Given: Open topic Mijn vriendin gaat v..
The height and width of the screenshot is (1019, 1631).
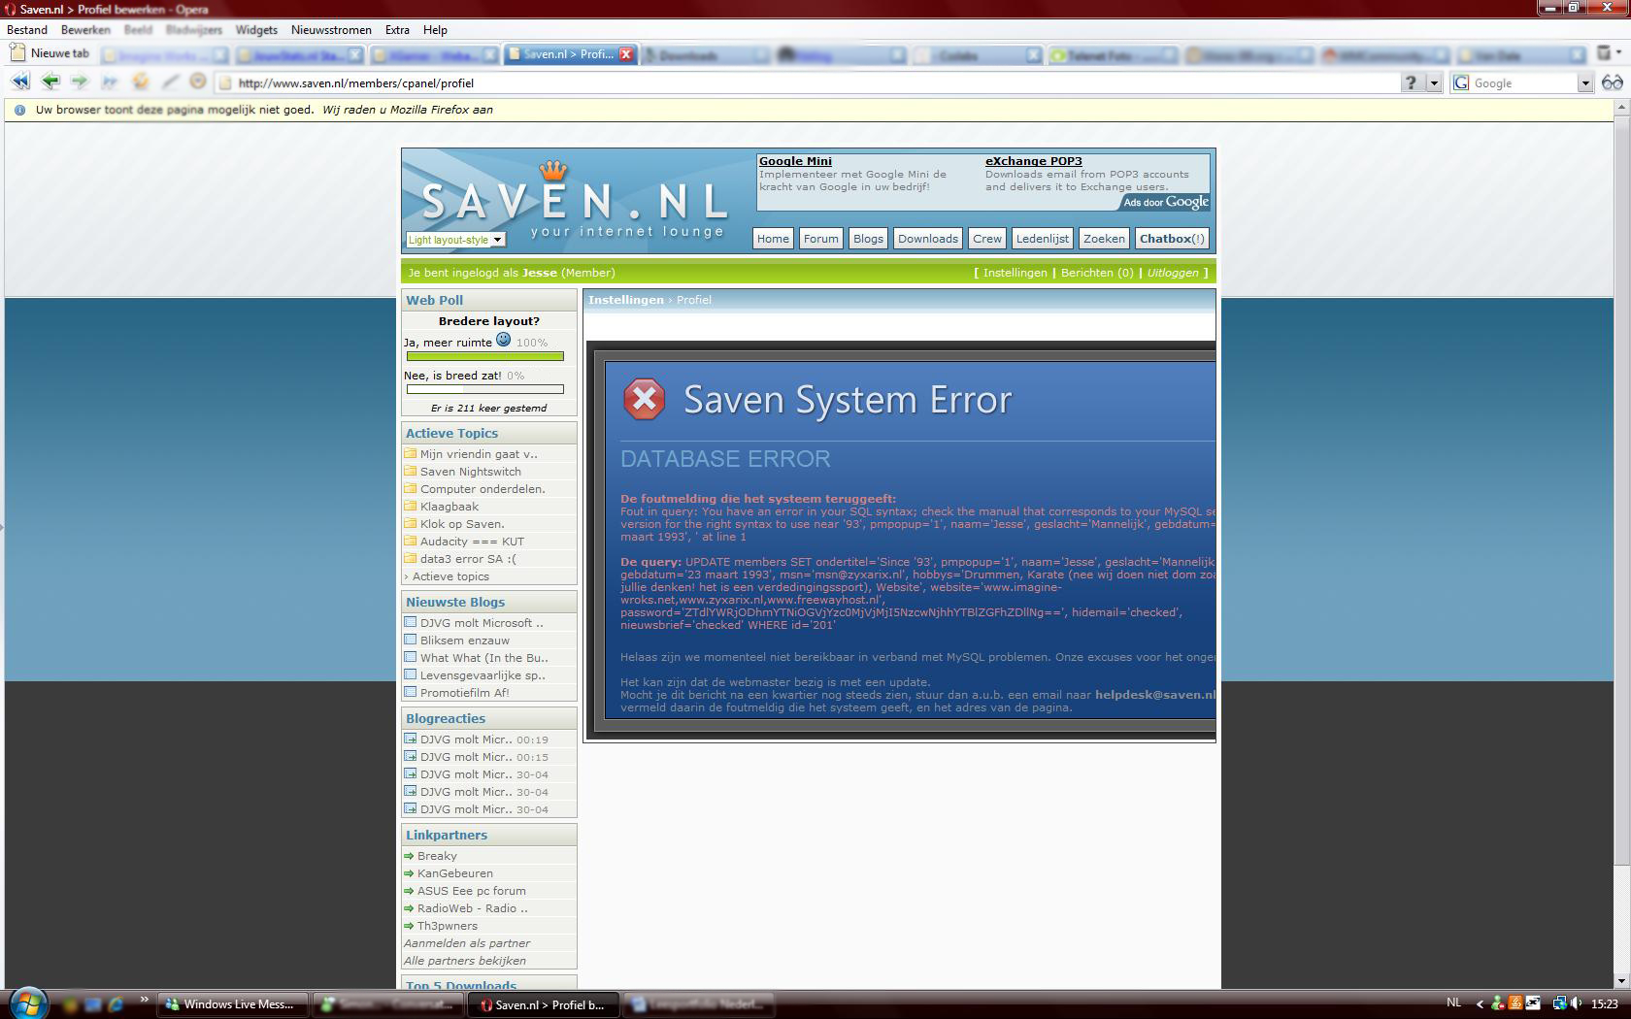Looking at the screenshot, I should coord(479,454).
